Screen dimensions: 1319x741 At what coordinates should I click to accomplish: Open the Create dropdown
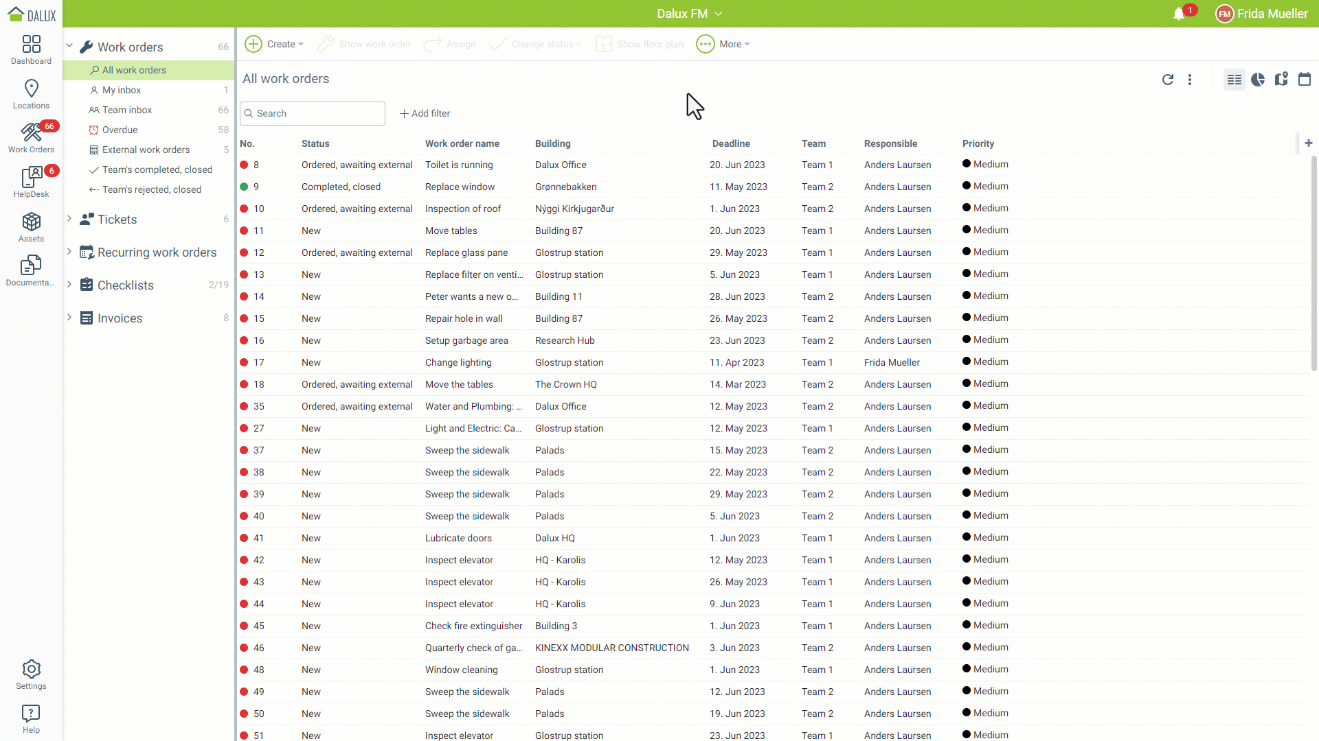(x=275, y=44)
